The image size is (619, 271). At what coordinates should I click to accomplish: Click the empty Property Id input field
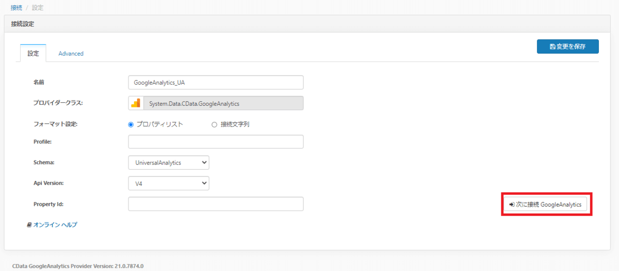point(216,204)
